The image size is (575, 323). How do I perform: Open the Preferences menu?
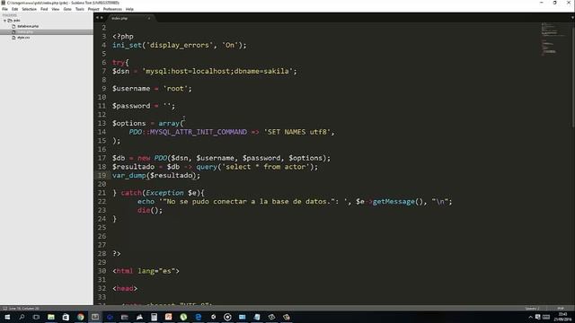[112, 9]
